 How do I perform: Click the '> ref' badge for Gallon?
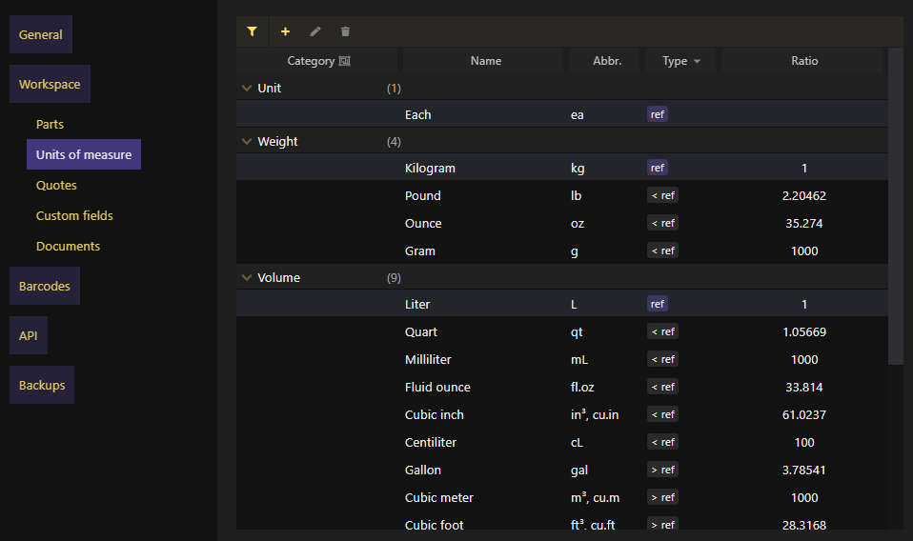click(662, 470)
